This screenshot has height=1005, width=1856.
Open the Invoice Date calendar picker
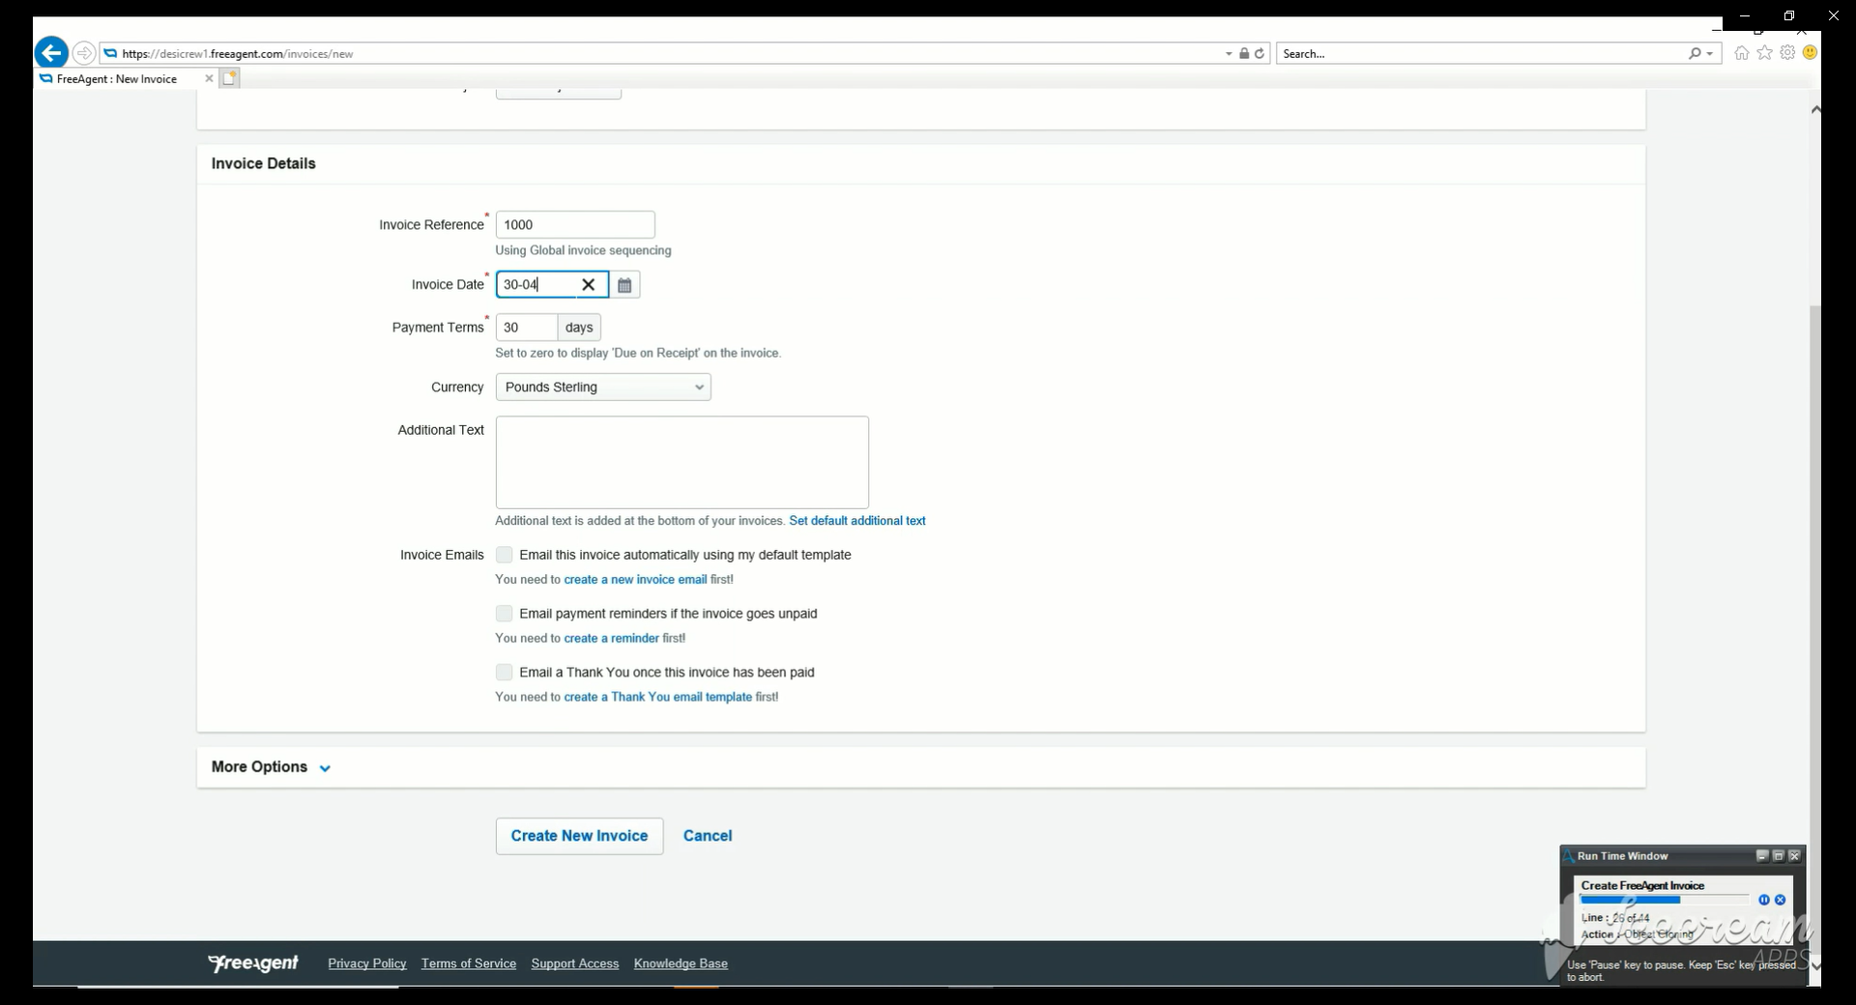pyautogui.click(x=624, y=285)
